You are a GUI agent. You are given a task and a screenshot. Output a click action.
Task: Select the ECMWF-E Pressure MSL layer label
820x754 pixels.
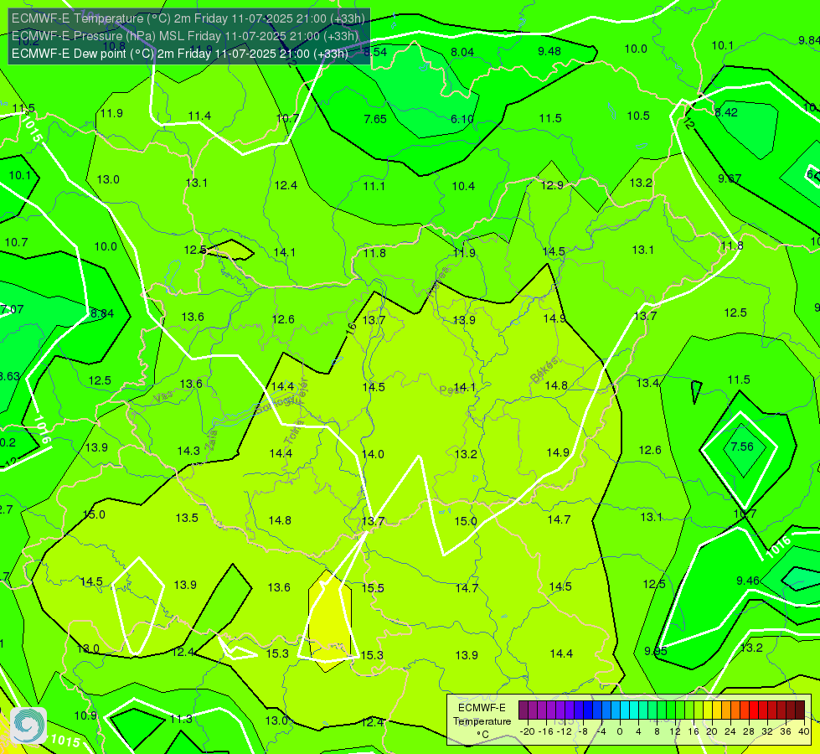coord(184,36)
